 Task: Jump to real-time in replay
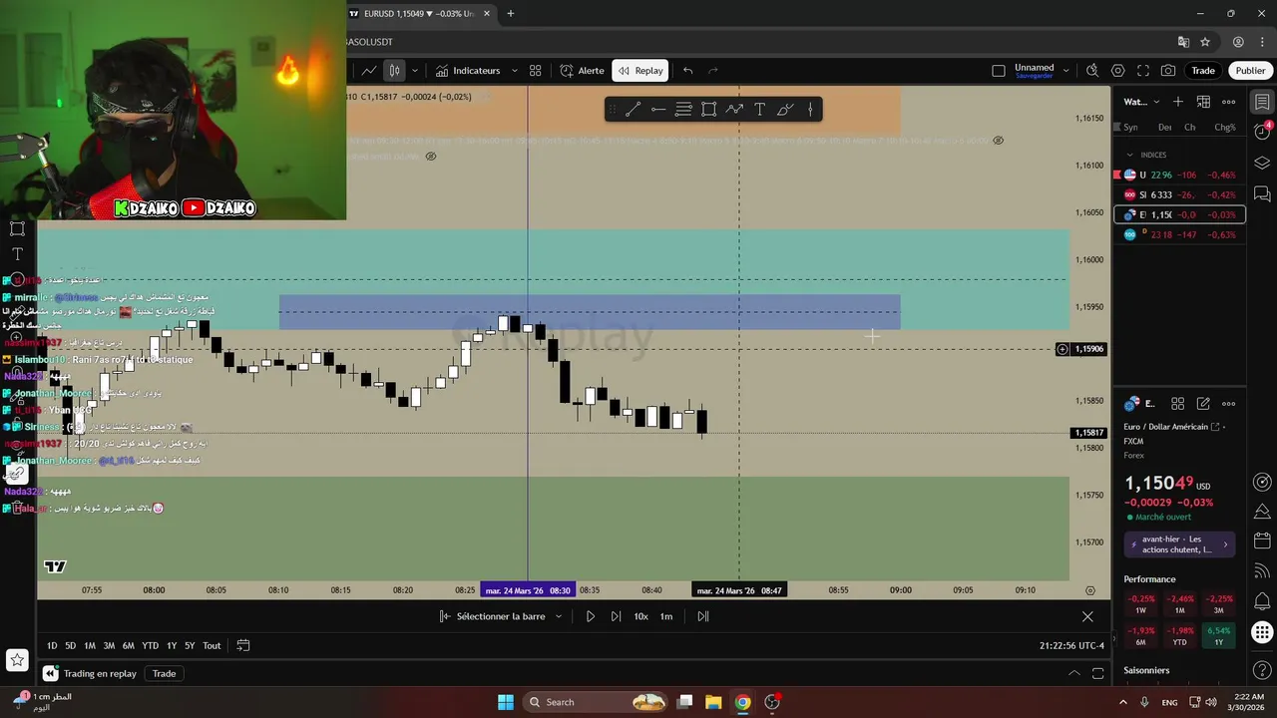(703, 616)
